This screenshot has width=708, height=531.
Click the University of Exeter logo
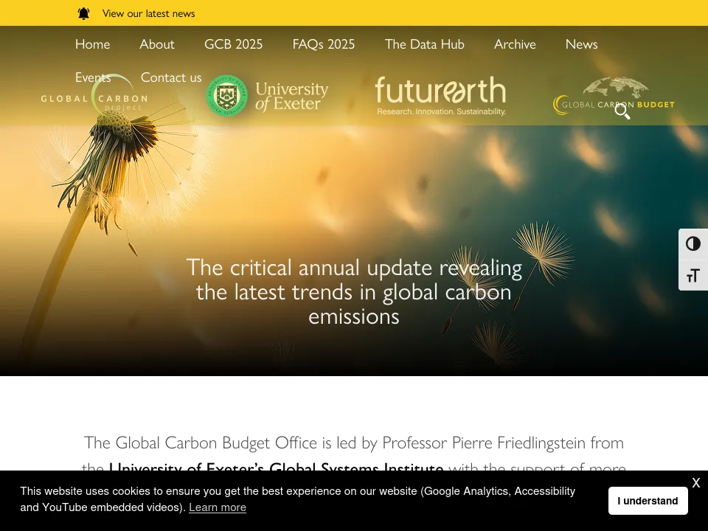[x=267, y=96]
